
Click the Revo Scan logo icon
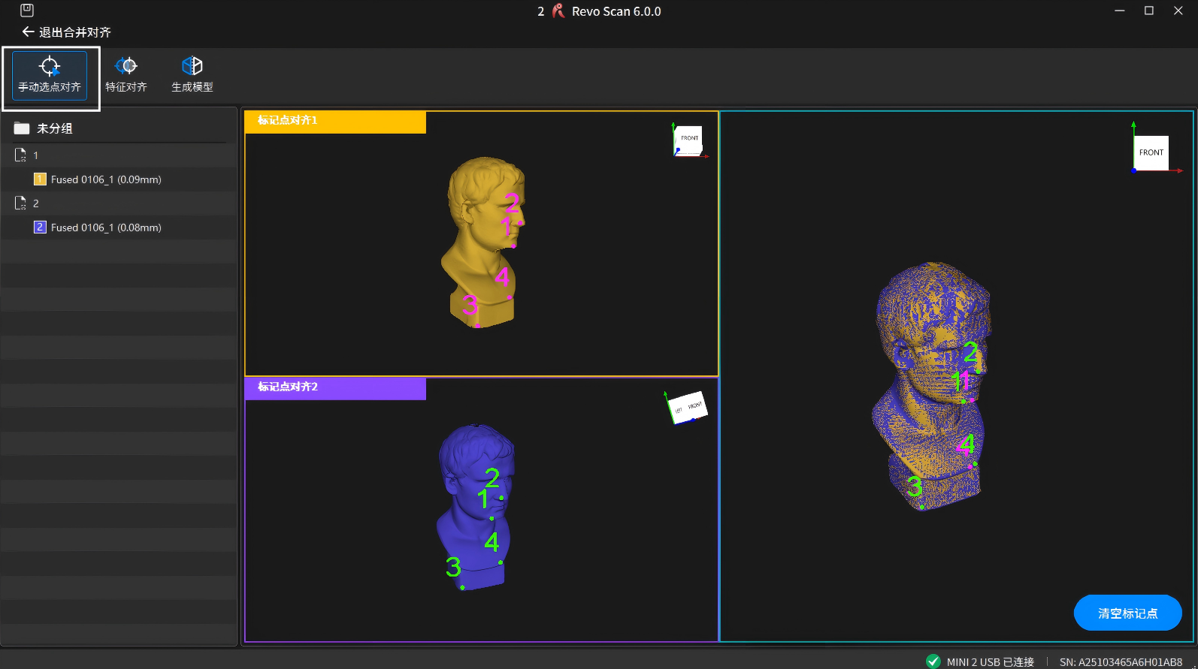point(558,11)
